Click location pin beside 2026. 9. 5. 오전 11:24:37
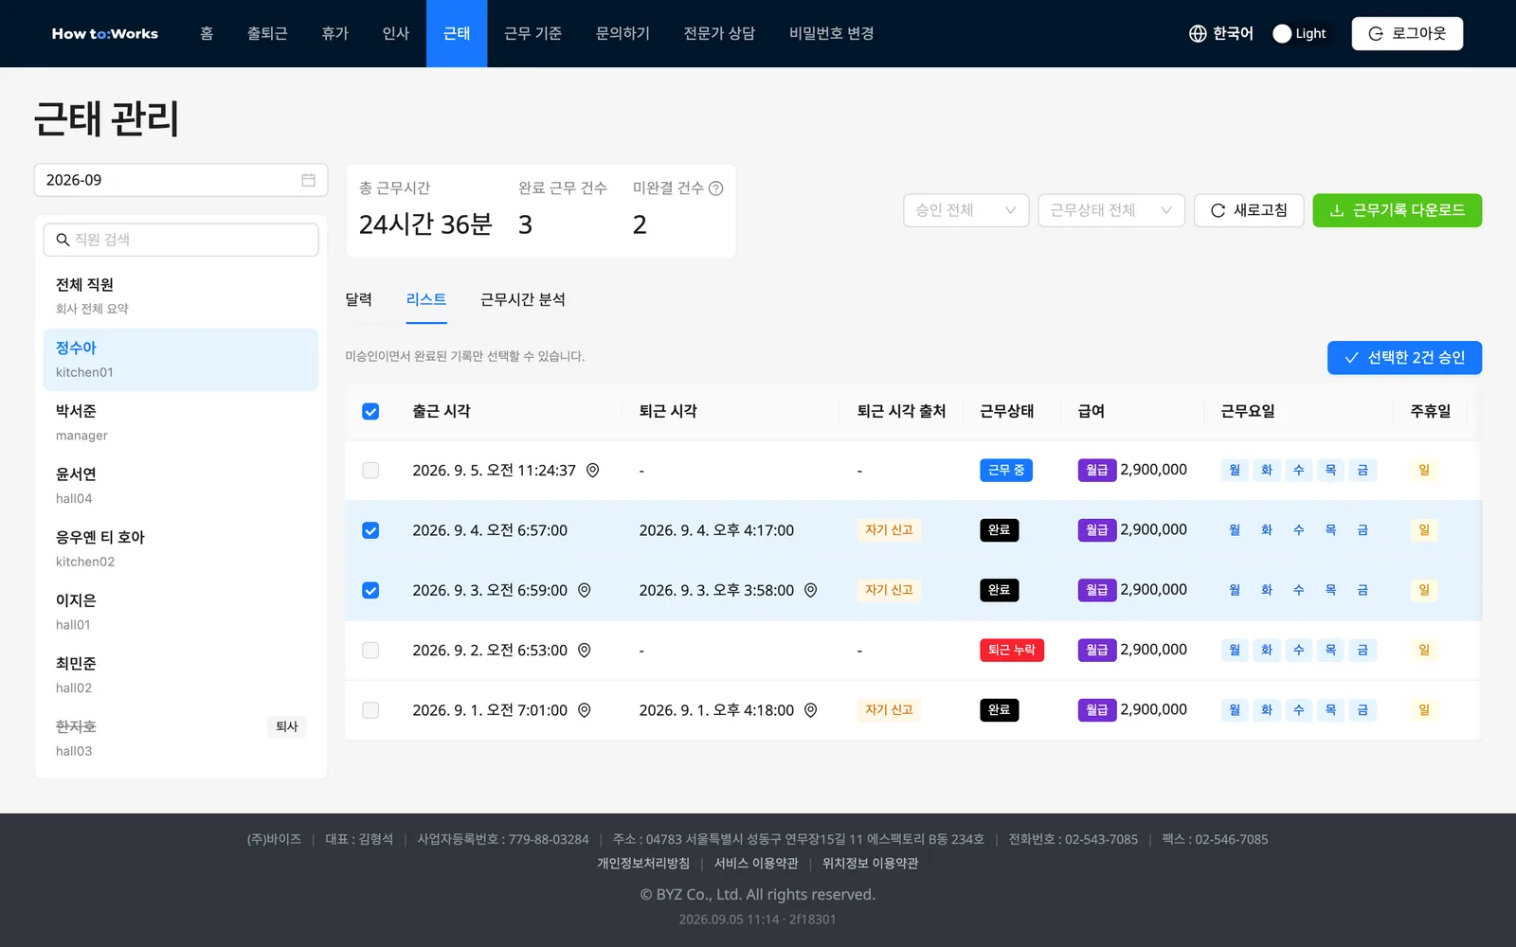The image size is (1516, 947). point(592,470)
